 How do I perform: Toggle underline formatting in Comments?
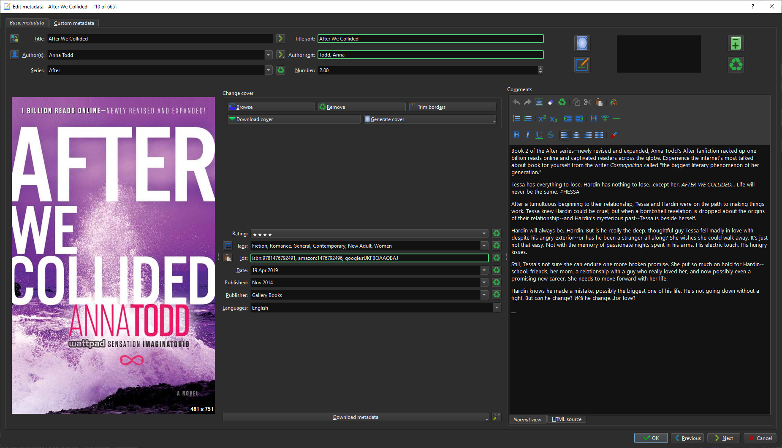(539, 135)
